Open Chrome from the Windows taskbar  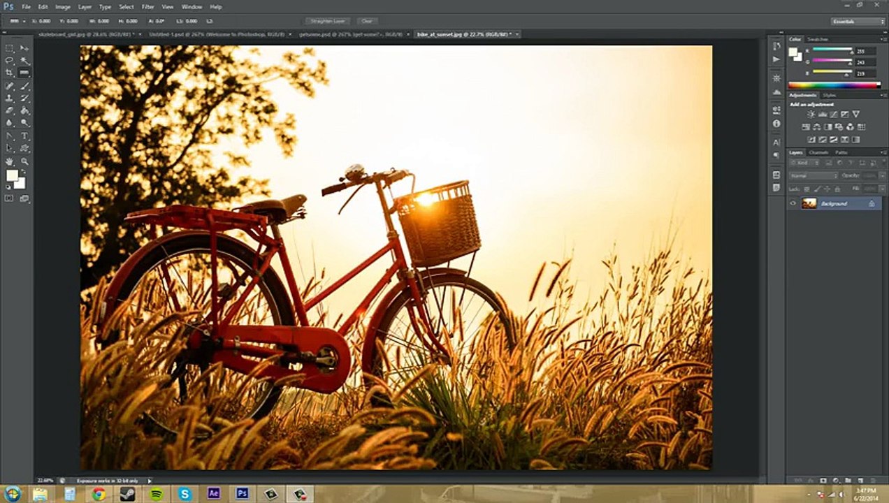99,494
